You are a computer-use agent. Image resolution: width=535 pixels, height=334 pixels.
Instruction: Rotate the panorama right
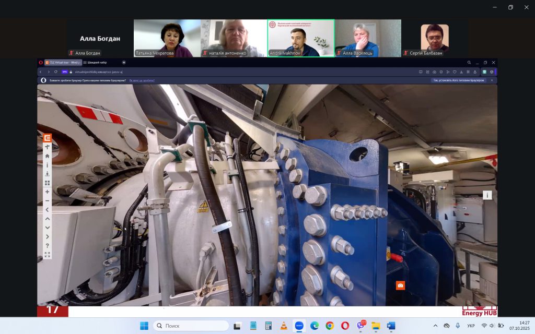(47, 236)
